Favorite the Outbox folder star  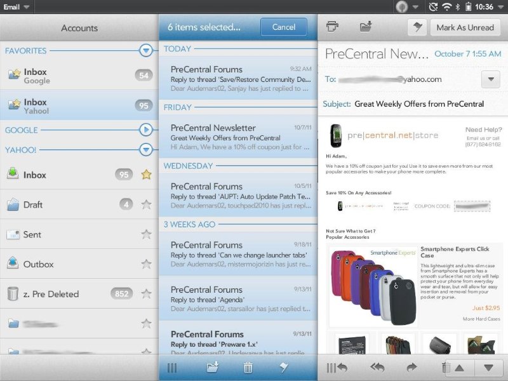(147, 264)
